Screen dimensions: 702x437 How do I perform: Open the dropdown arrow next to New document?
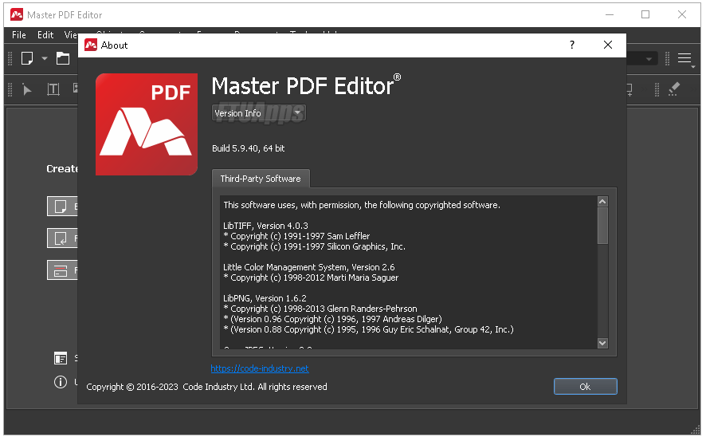pos(45,58)
